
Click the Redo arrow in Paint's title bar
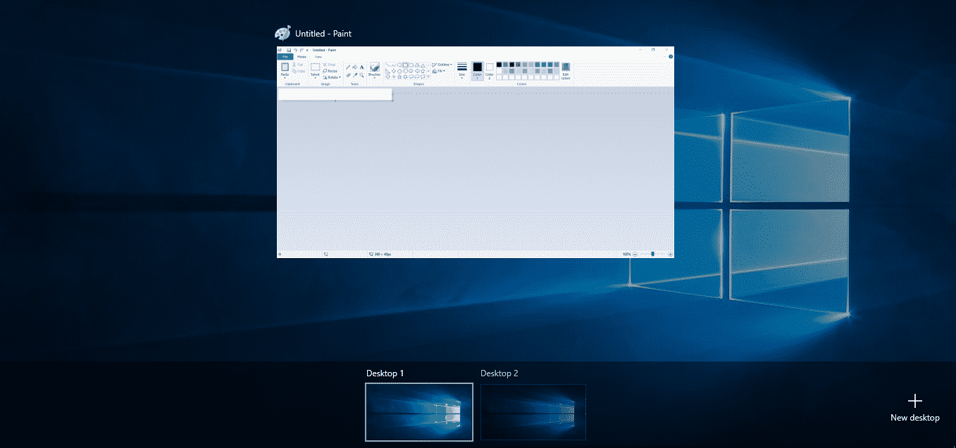tap(302, 50)
